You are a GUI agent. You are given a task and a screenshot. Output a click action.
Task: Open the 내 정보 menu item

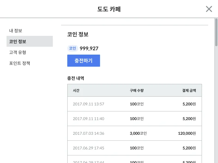point(16,31)
